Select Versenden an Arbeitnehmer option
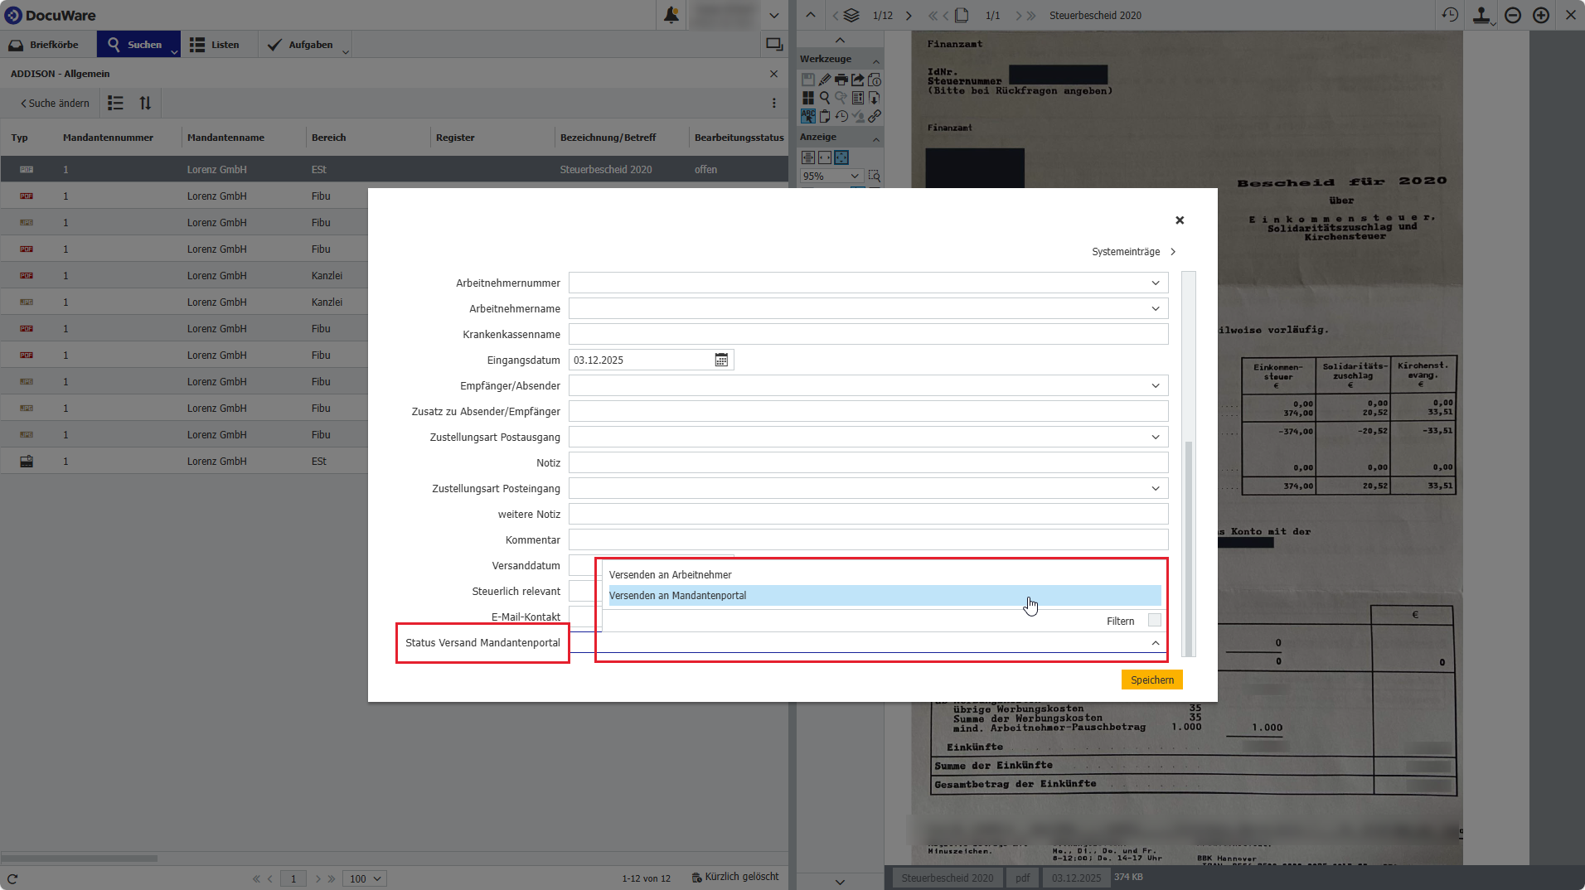 (x=885, y=575)
